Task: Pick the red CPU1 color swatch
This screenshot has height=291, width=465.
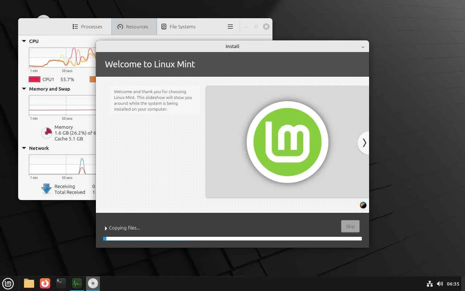Action: (34, 79)
